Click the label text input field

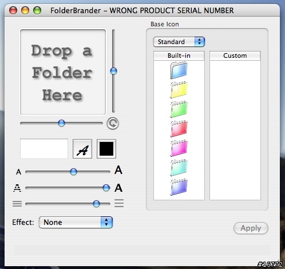44,149
